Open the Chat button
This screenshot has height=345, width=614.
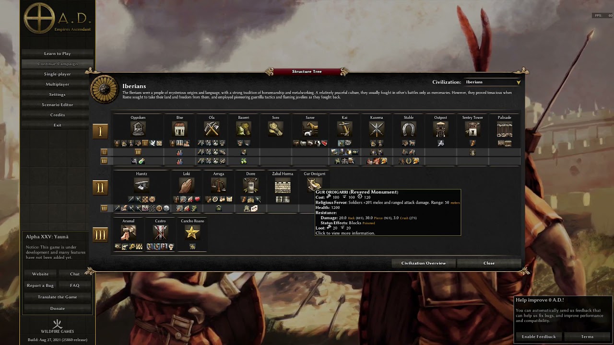coord(75,274)
